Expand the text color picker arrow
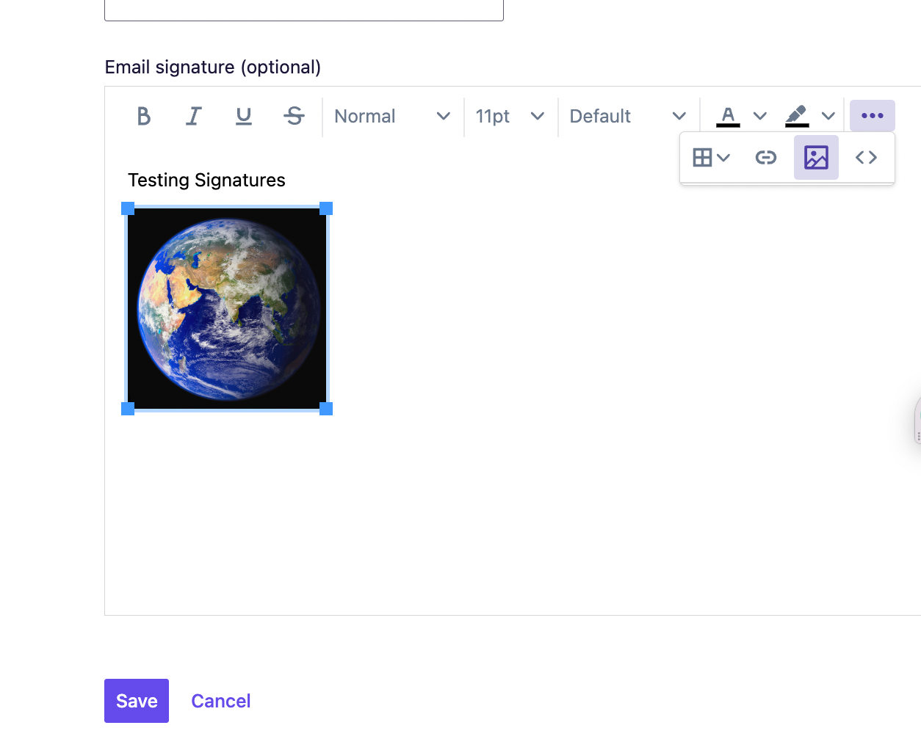Image resolution: width=921 pixels, height=750 pixels. [x=760, y=116]
